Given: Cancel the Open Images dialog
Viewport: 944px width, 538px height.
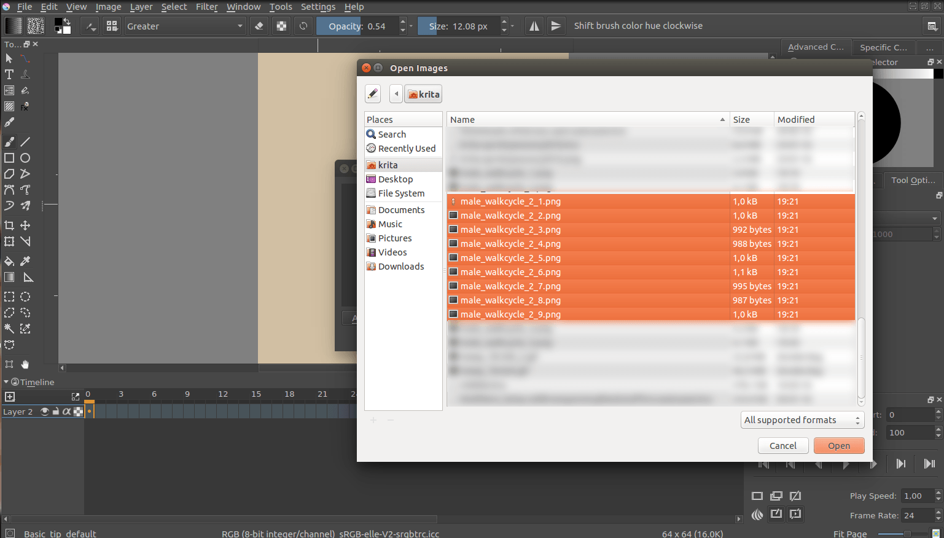Looking at the screenshot, I should click(783, 445).
